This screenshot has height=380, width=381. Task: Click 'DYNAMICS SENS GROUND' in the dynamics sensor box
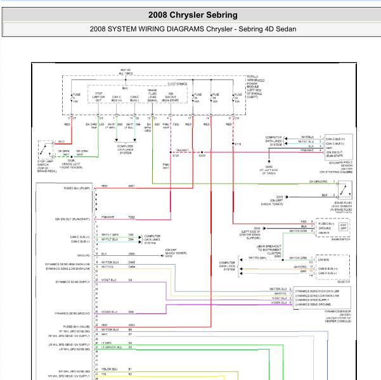point(313,305)
